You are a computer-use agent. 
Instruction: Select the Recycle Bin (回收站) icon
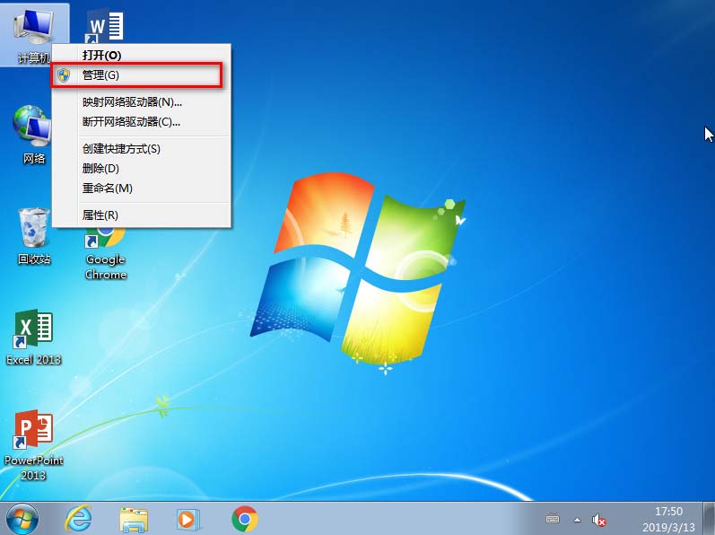click(34, 235)
